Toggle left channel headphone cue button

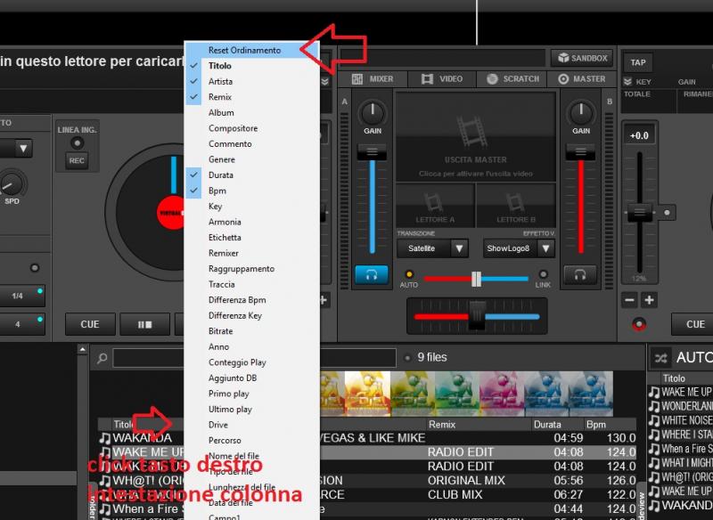[x=372, y=275]
